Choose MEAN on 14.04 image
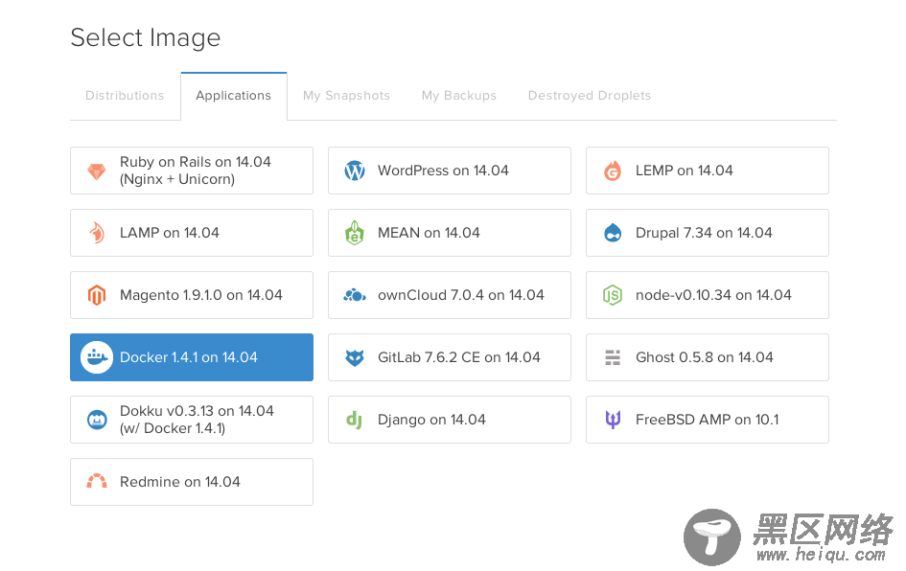 click(450, 233)
